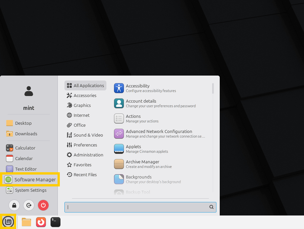304x229 pixels.
Task: Select the Office category
Action: (x=85, y=125)
